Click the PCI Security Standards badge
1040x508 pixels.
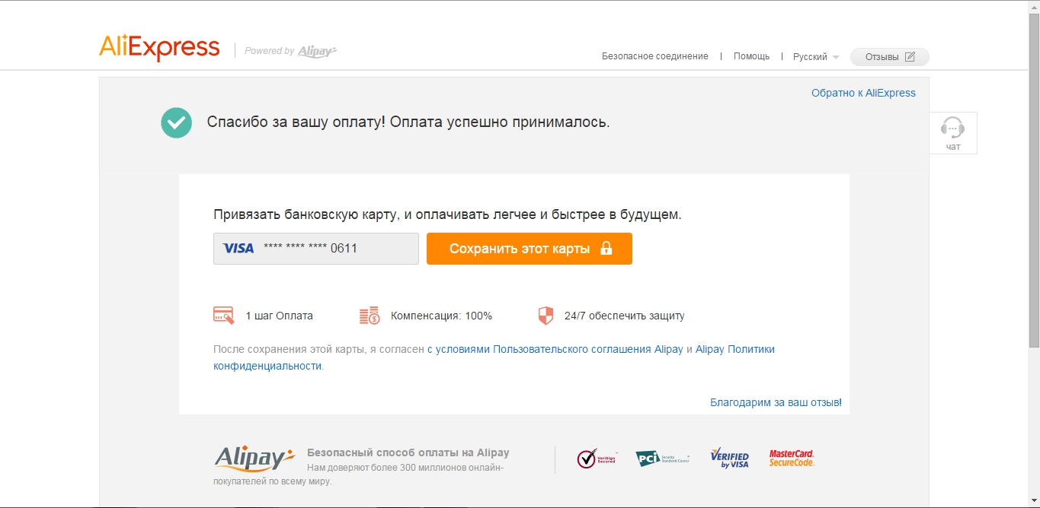(x=662, y=458)
